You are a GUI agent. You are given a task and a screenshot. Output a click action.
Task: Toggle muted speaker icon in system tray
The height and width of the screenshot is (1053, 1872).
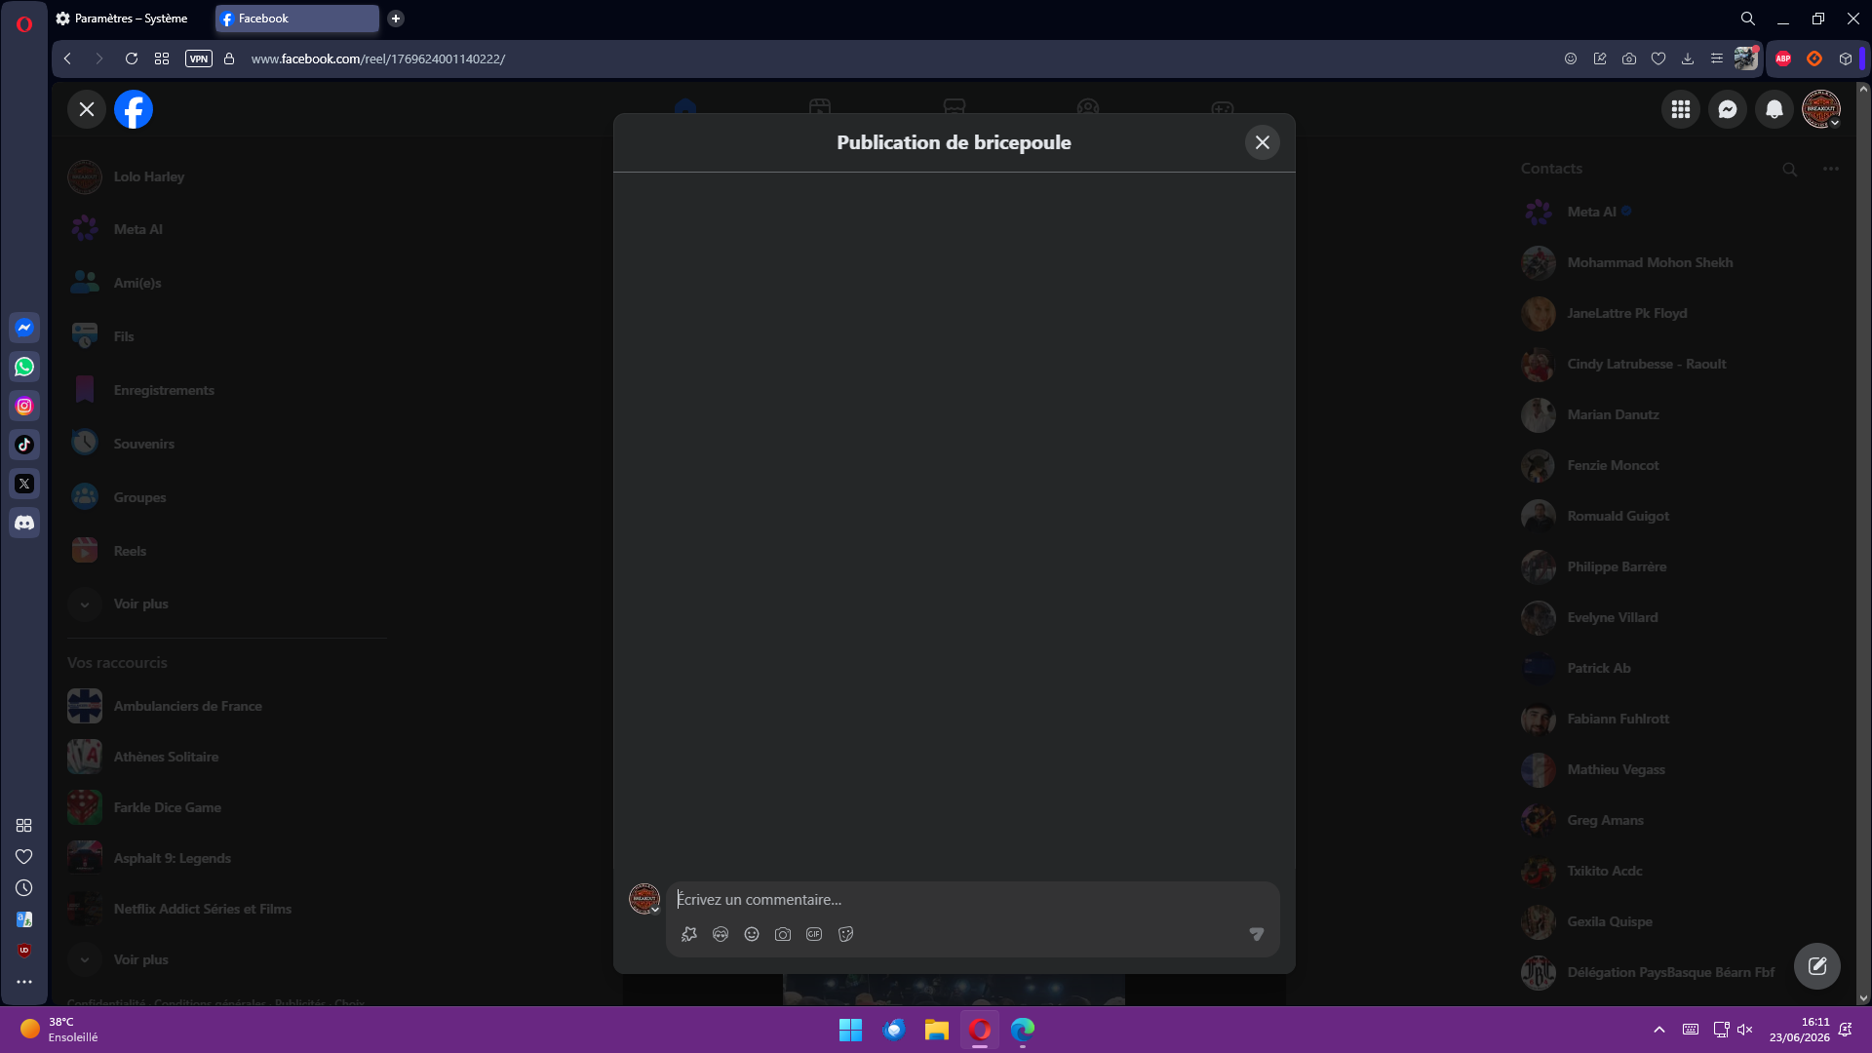pyautogui.click(x=1745, y=1030)
